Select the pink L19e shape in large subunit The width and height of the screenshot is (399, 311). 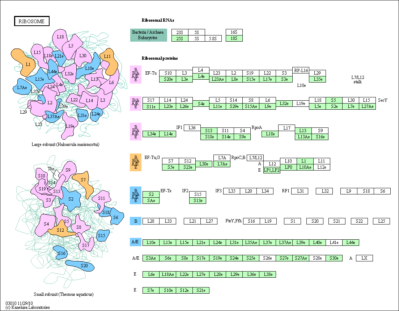tap(70, 126)
